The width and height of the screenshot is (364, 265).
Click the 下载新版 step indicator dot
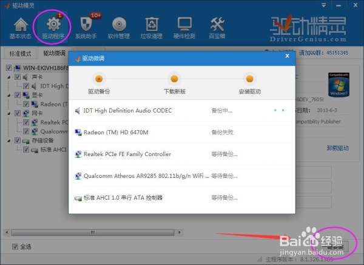pos(174,79)
